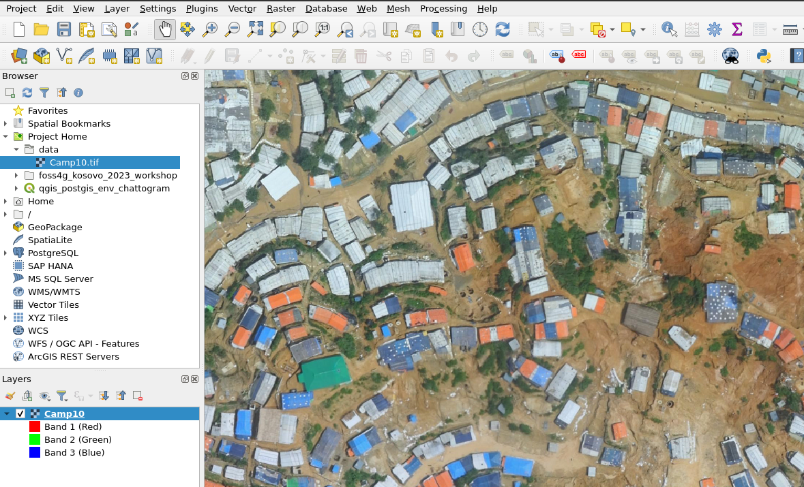804x487 pixels.
Task: Create a new project with New icon
Action: pos(19,29)
